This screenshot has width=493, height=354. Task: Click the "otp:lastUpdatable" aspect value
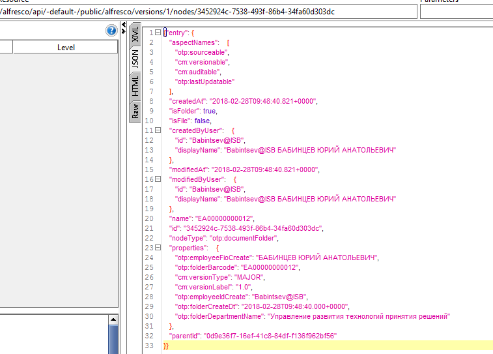pyautogui.click(x=204, y=81)
